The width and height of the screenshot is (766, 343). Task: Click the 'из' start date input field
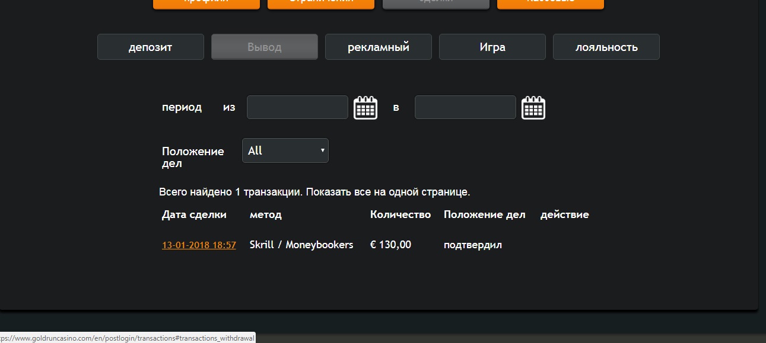pos(297,107)
